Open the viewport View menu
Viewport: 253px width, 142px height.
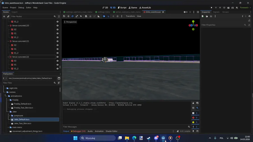(x=139, y=16)
